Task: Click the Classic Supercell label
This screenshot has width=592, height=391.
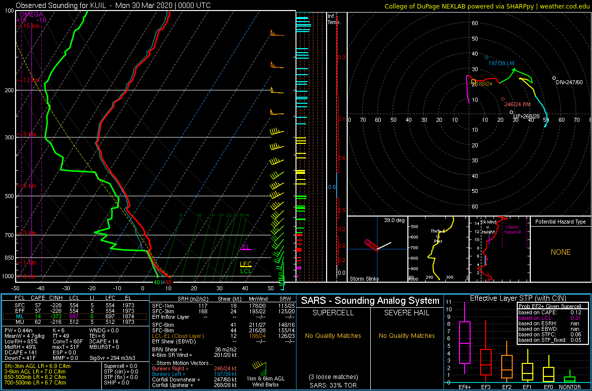Action: (x=513, y=229)
